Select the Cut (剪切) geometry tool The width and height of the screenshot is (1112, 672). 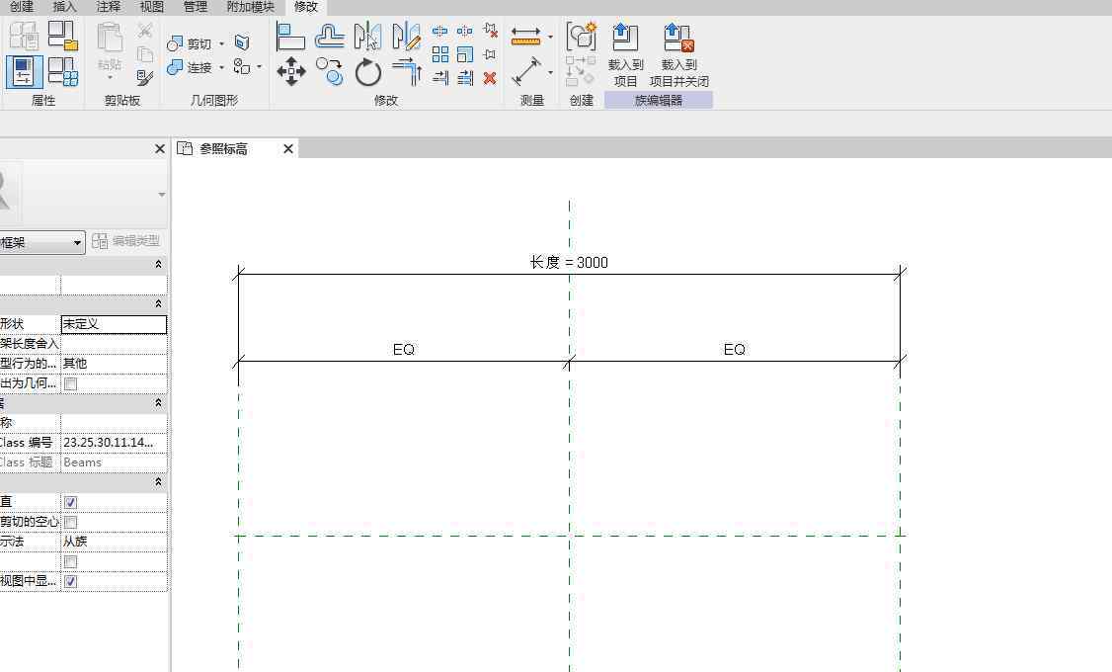(189, 44)
